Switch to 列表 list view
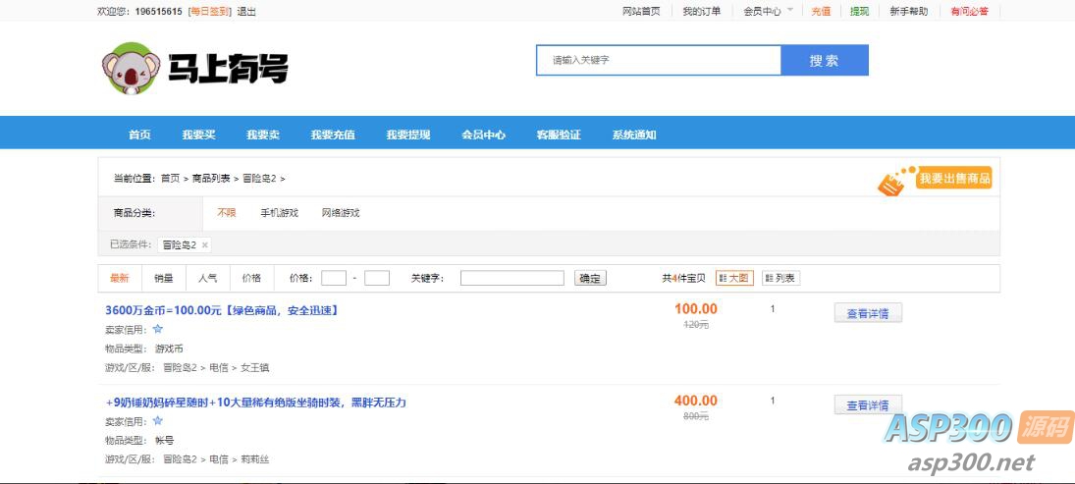The height and width of the screenshot is (484, 1075). tap(780, 278)
